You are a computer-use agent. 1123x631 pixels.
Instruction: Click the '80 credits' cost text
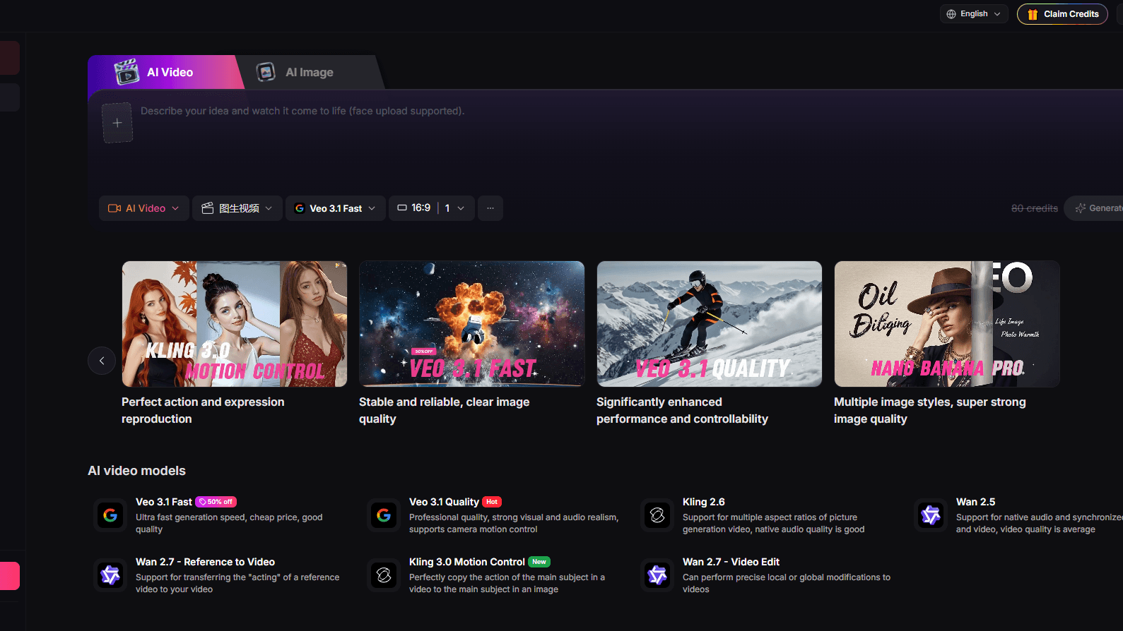pyautogui.click(x=1035, y=208)
